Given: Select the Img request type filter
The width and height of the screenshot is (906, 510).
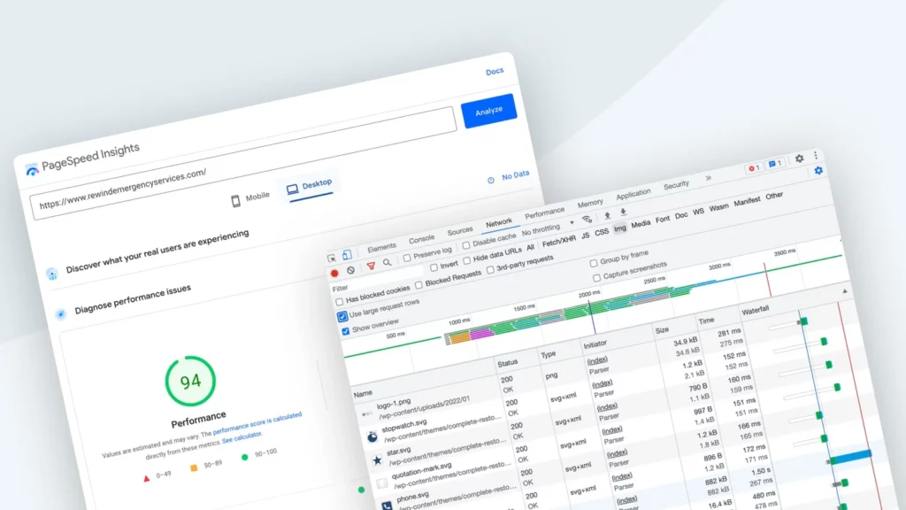Looking at the screenshot, I should [x=620, y=228].
